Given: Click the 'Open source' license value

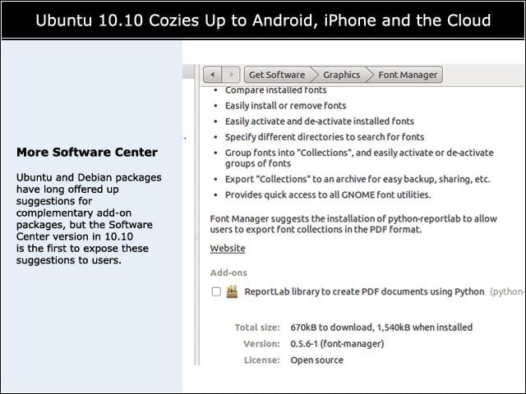Looking at the screenshot, I should click(316, 360).
